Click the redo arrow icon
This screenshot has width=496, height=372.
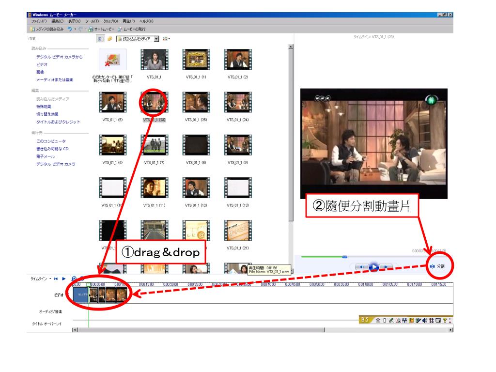[x=81, y=29]
